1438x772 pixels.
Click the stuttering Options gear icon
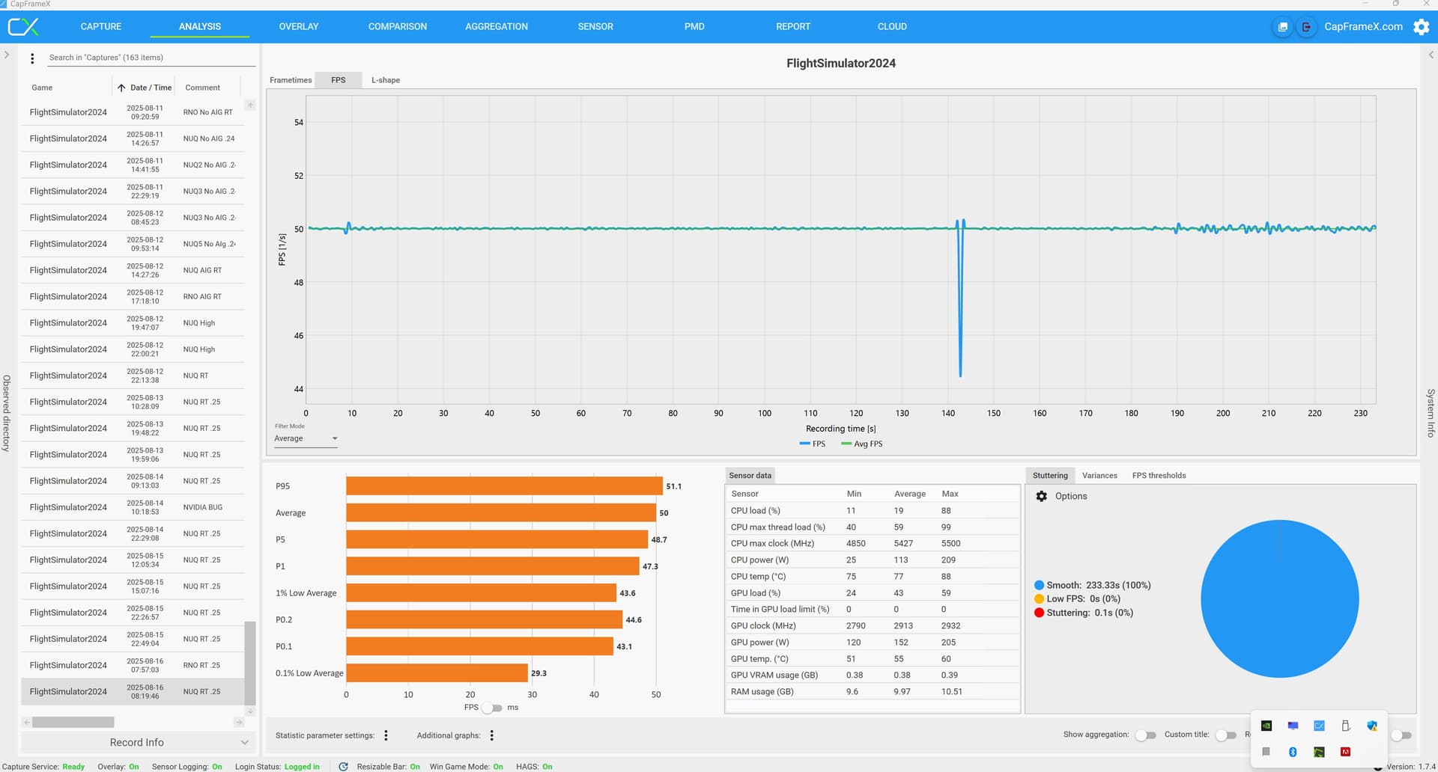click(x=1041, y=496)
